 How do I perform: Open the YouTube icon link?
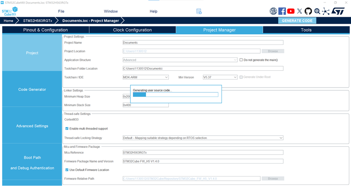click(x=291, y=11)
